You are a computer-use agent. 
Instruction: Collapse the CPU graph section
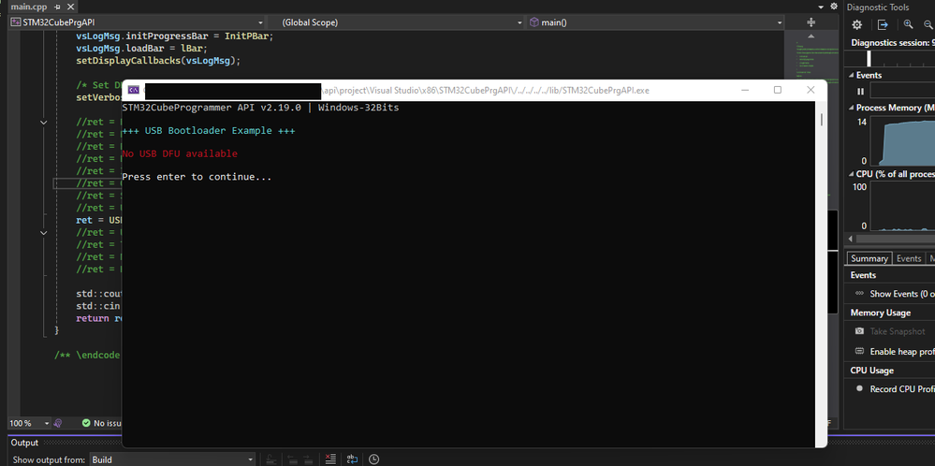[x=851, y=174]
